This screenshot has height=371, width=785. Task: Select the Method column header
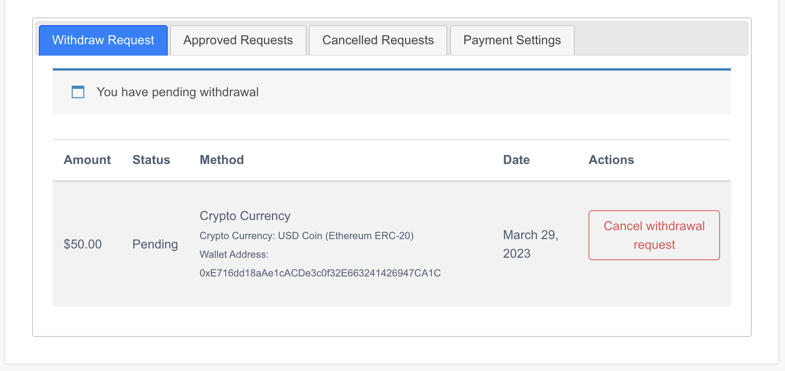coord(222,160)
